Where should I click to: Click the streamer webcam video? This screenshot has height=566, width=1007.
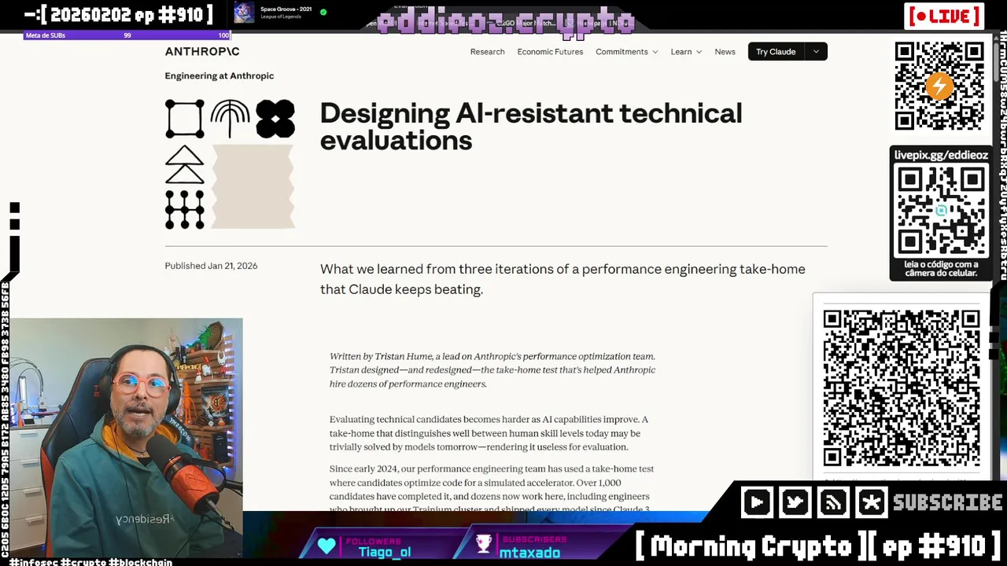(126, 437)
